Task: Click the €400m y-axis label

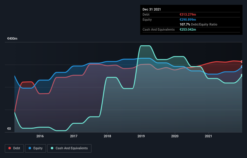Action: [x=12, y=38]
